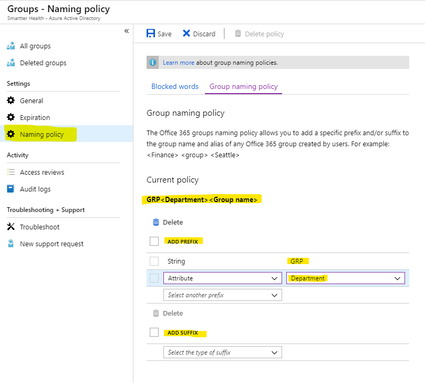425x383 pixels.
Task: Select Expiration in the Settings menu
Action: click(x=35, y=117)
